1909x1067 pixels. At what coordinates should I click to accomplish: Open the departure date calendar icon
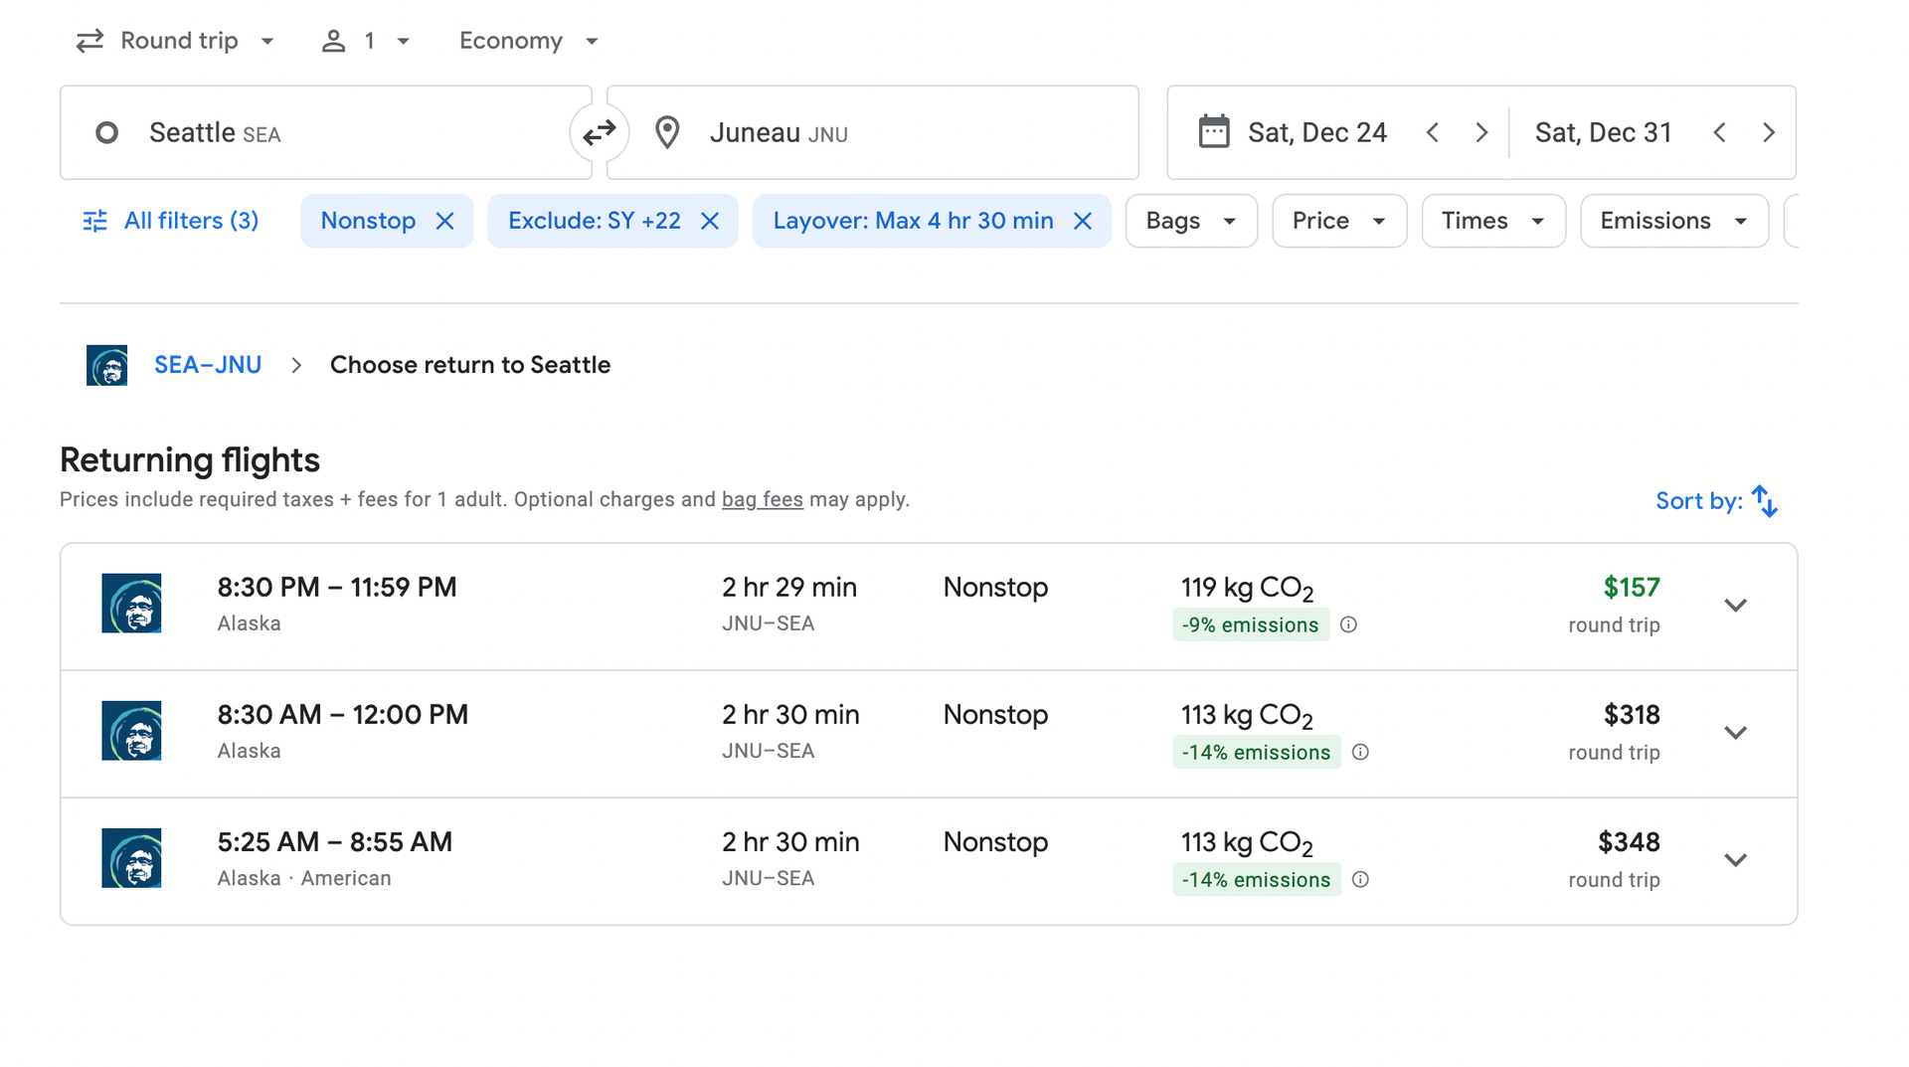click(x=1214, y=131)
